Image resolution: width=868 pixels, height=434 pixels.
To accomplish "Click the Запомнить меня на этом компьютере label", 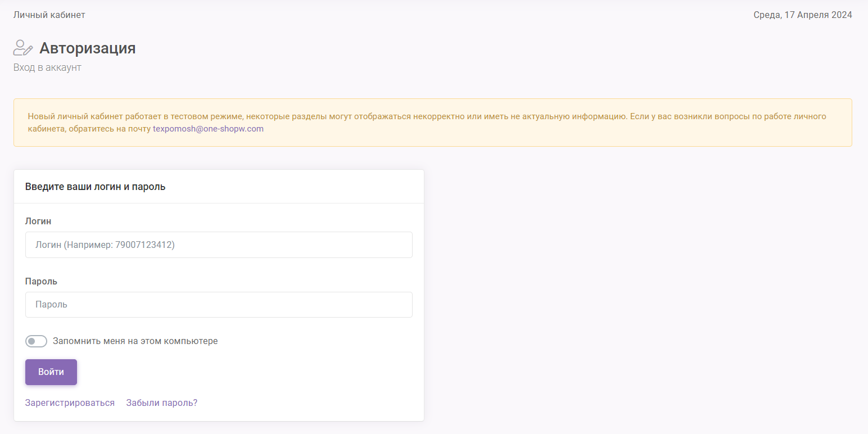I will (x=135, y=341).
